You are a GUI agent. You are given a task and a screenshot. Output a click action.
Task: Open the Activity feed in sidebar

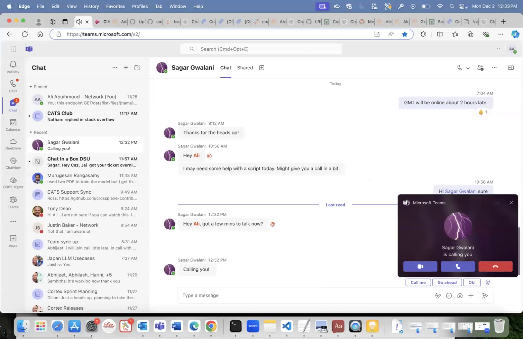[x=13, y=67]
